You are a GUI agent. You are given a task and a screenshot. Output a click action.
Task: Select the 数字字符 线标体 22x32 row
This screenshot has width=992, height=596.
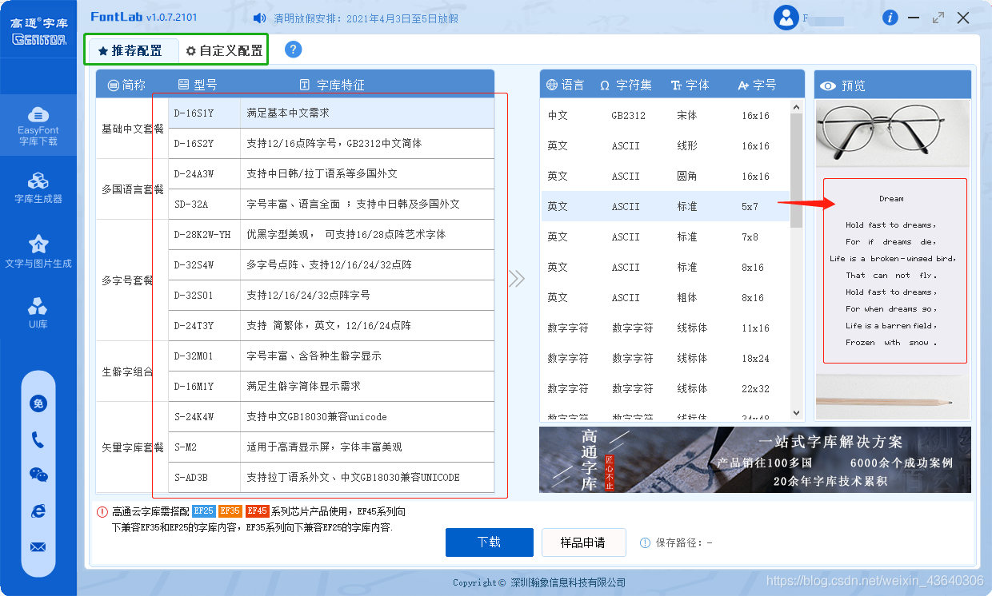pos(666,389)
